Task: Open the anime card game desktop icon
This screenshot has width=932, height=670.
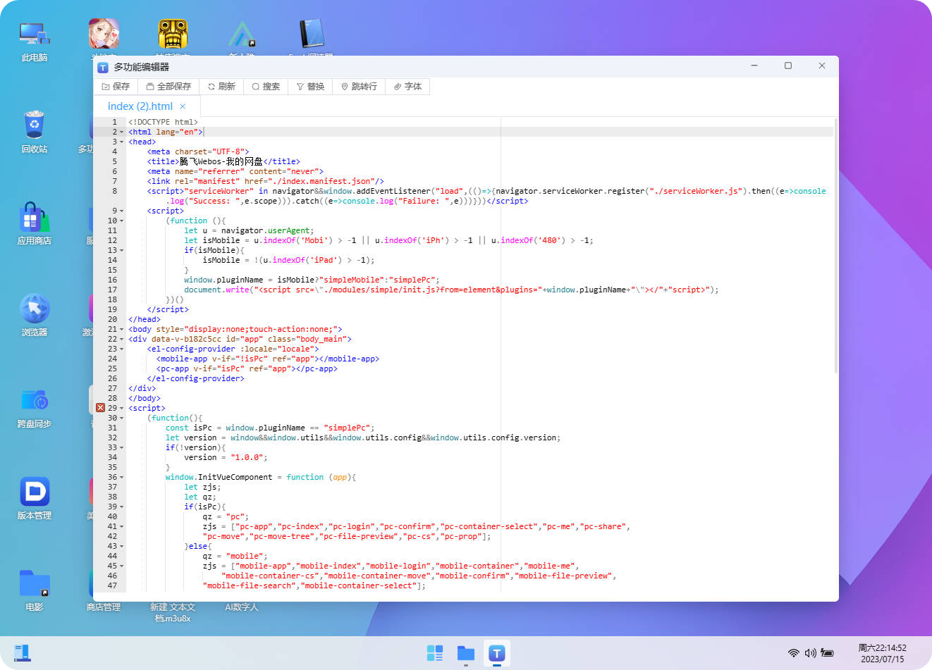Action: click(104, 34)
